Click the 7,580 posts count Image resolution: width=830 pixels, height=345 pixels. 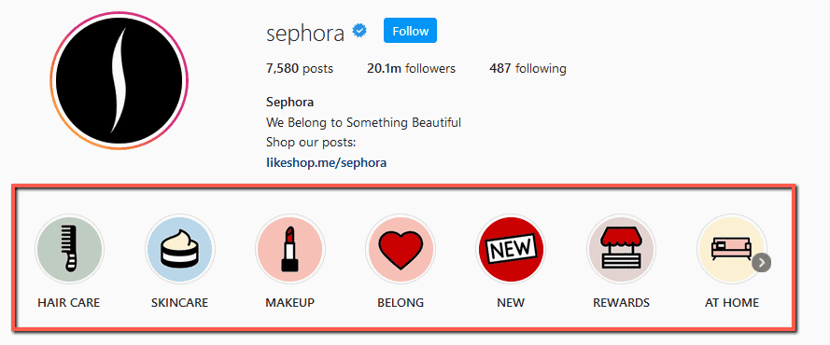300,69
